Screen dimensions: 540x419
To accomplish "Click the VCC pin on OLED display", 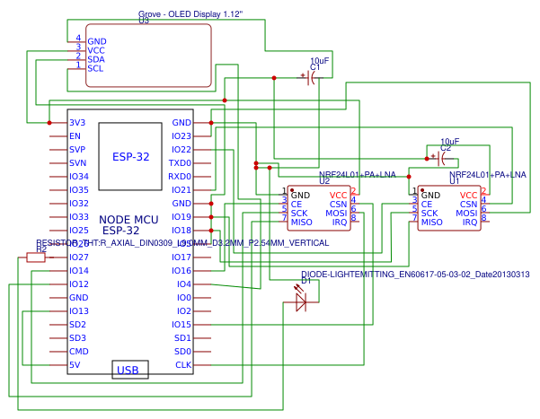I will click(x=96, y=50).
